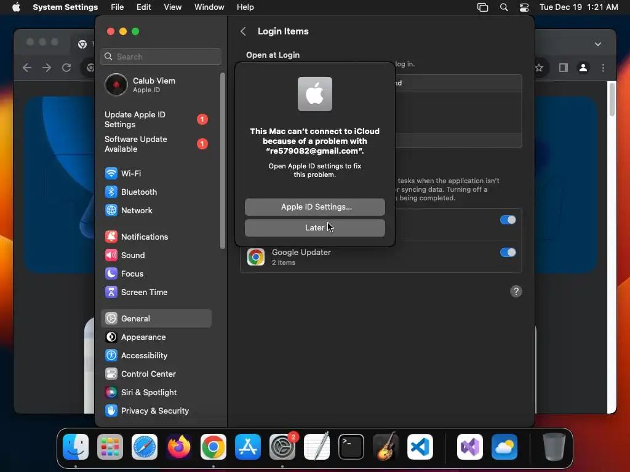Open the Edit menu
The image size is (630, 472).
click(x=144, y=7)
